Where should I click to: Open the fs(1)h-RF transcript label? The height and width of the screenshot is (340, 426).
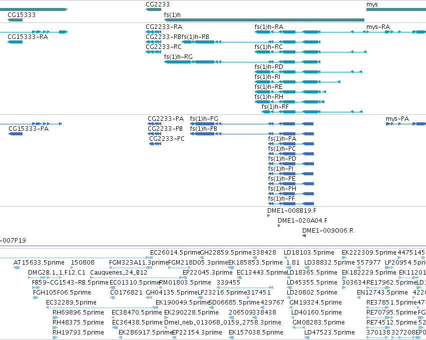click(275, 107)
